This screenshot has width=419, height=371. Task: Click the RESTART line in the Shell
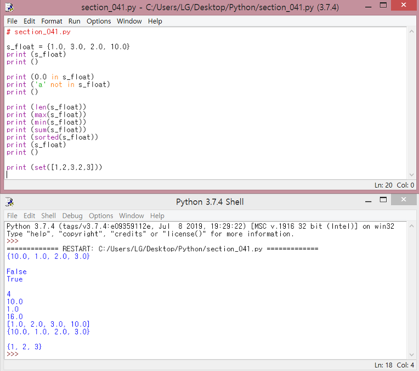tap(162, 249)
